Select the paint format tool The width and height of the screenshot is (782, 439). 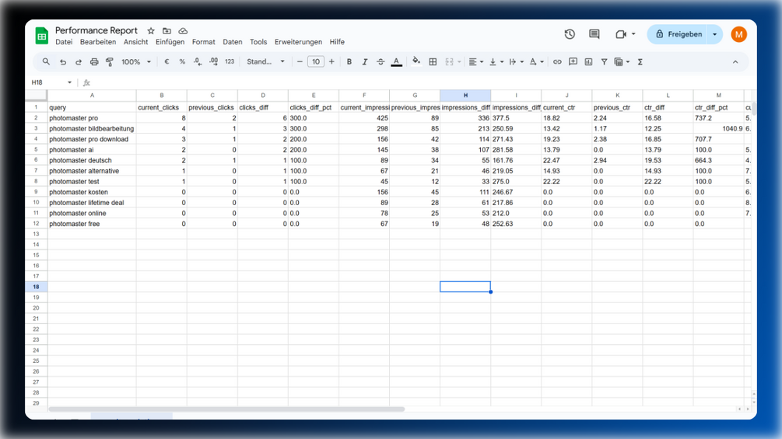[109, 61]
